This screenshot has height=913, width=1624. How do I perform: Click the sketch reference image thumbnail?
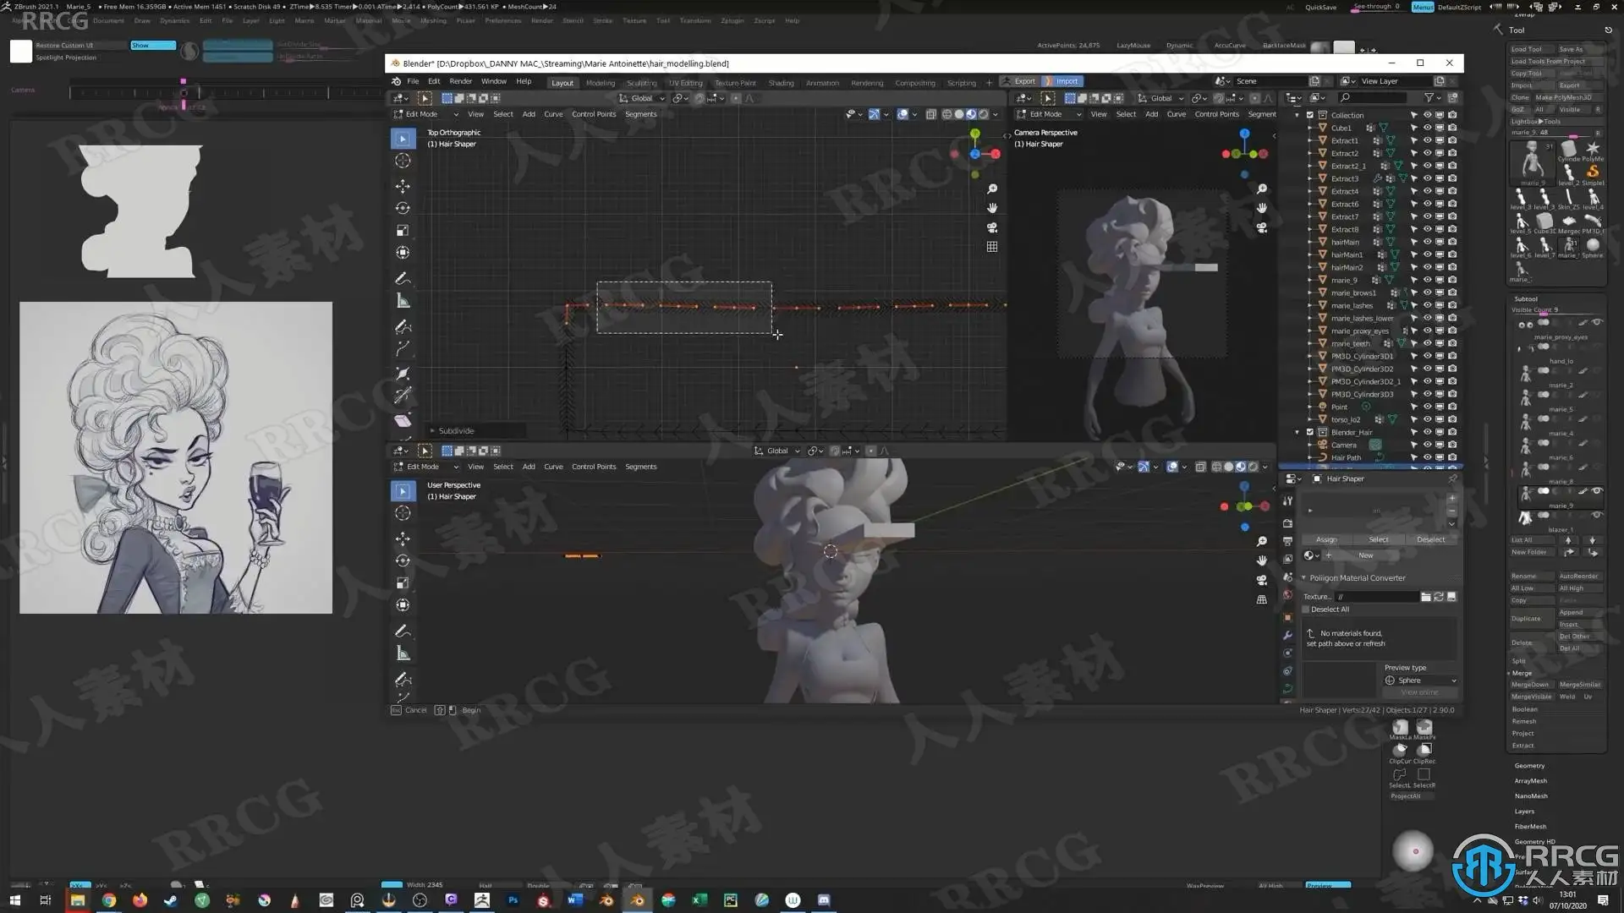click(176, 458)
